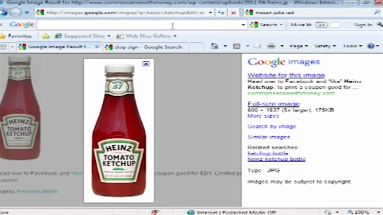Expand the zoom level dropdown arrow
This screenshot has height=215, width=383.
pyautogui.click(x=379, y=213)
